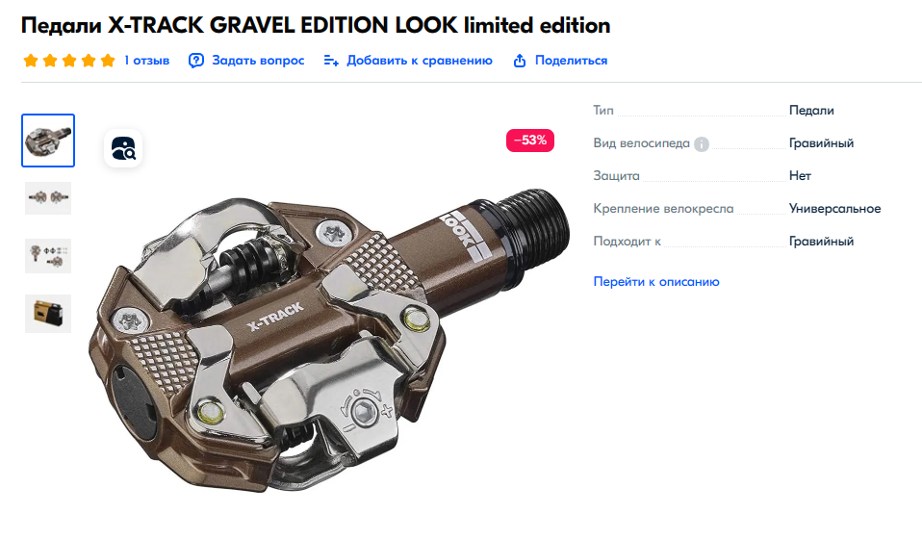Click the question bubble icon beside Задать вопрос

(195, 61)
